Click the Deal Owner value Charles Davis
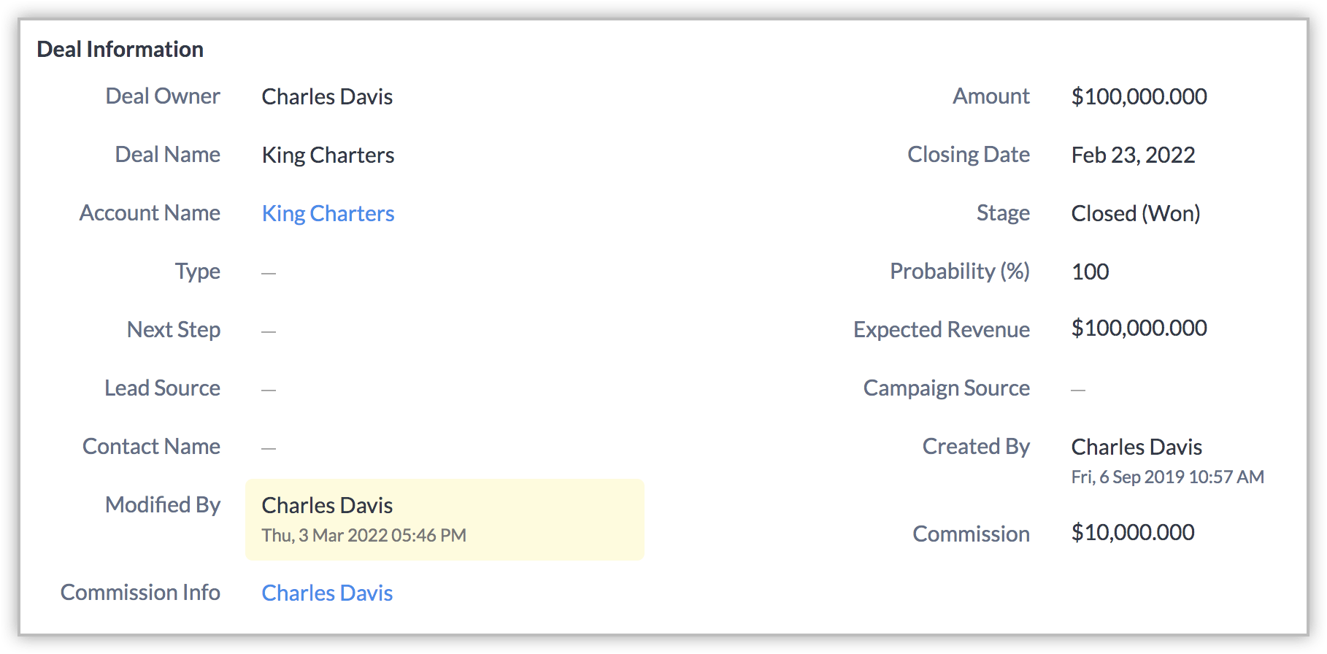The image size is (1327, 654). (x=327, y=96)
